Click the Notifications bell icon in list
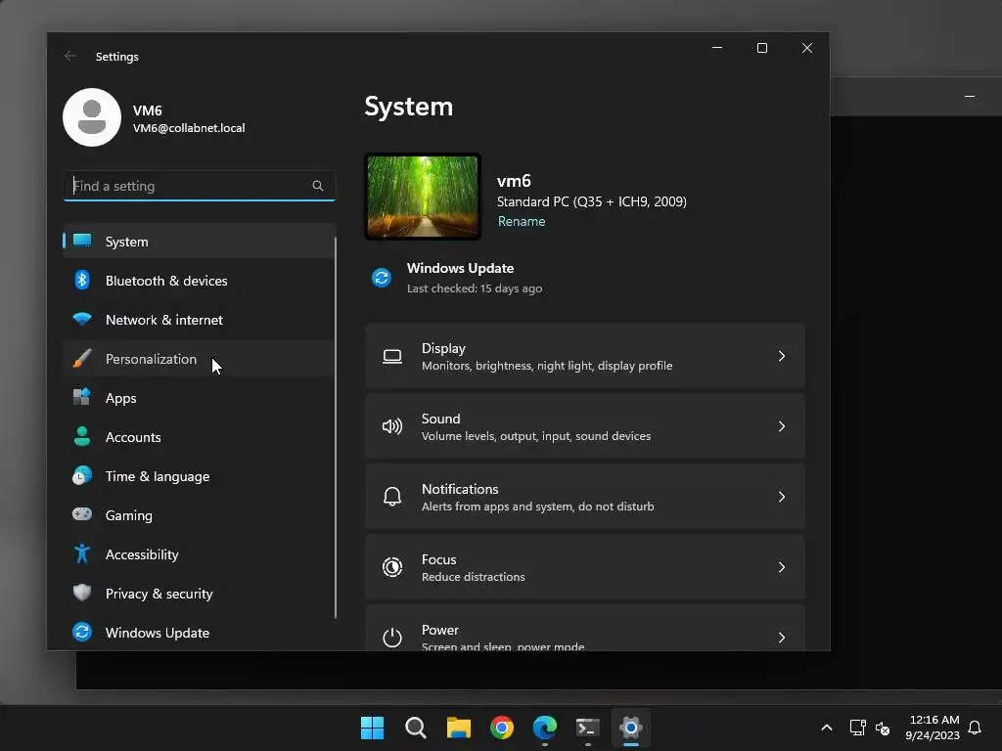 click(392, 497)
